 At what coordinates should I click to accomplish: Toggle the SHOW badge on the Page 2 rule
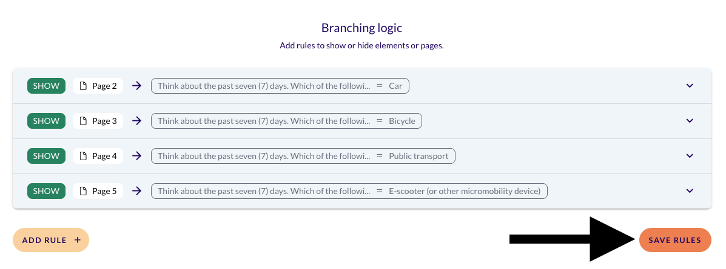[x=46, y=86]
